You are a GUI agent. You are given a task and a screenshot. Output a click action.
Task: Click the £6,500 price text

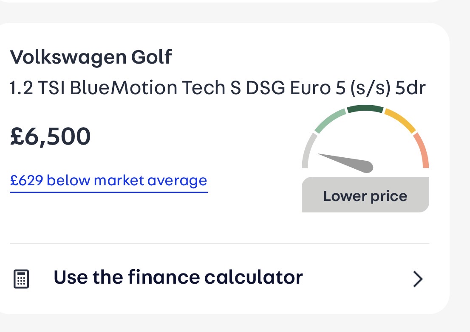50,137
